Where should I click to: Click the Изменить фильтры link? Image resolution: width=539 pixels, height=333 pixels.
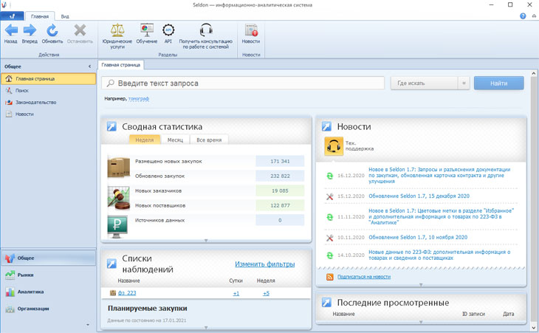pos(264,264)
